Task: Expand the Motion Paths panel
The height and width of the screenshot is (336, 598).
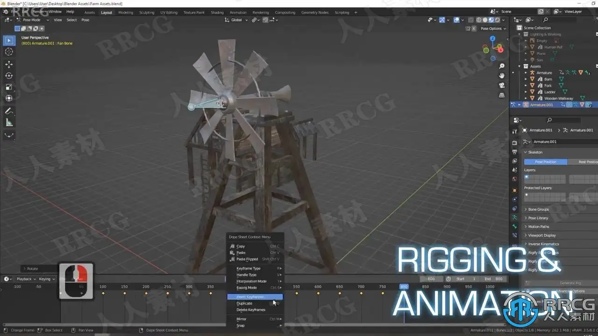Action: (x=538, y=227)
